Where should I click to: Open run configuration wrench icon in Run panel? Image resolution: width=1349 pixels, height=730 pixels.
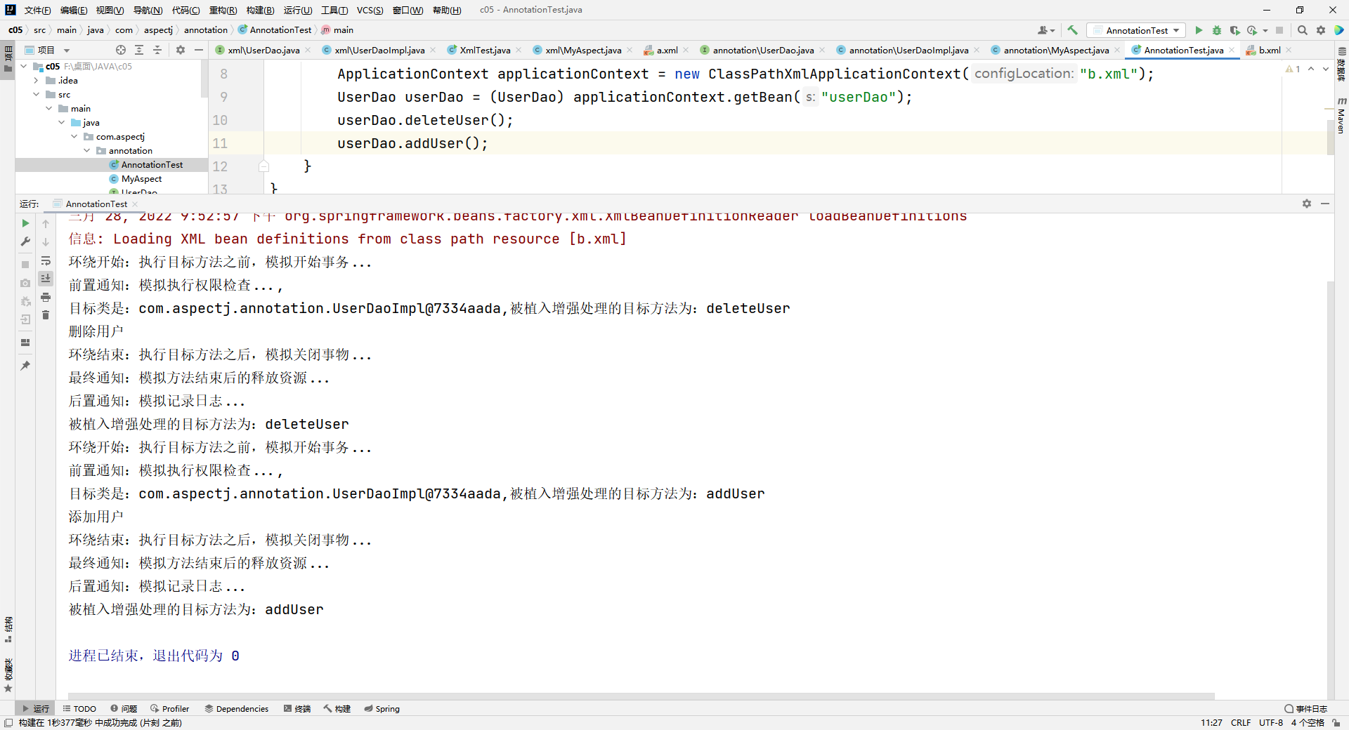click(x=25, y=241)
